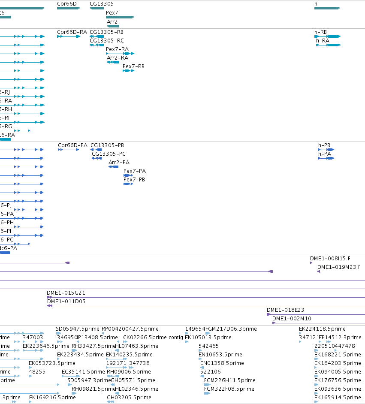Select the EK053723.5prime EST label
The width and height of the screenshot is (365, 404).
[52, 363]
